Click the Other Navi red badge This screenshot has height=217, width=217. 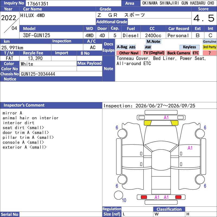129,53
